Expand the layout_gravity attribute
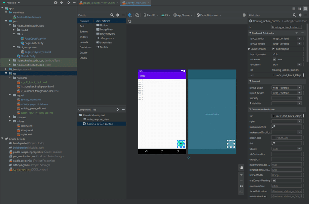Image resolution: width=309 pixels, height=204 pixels. tap(249, 49)
